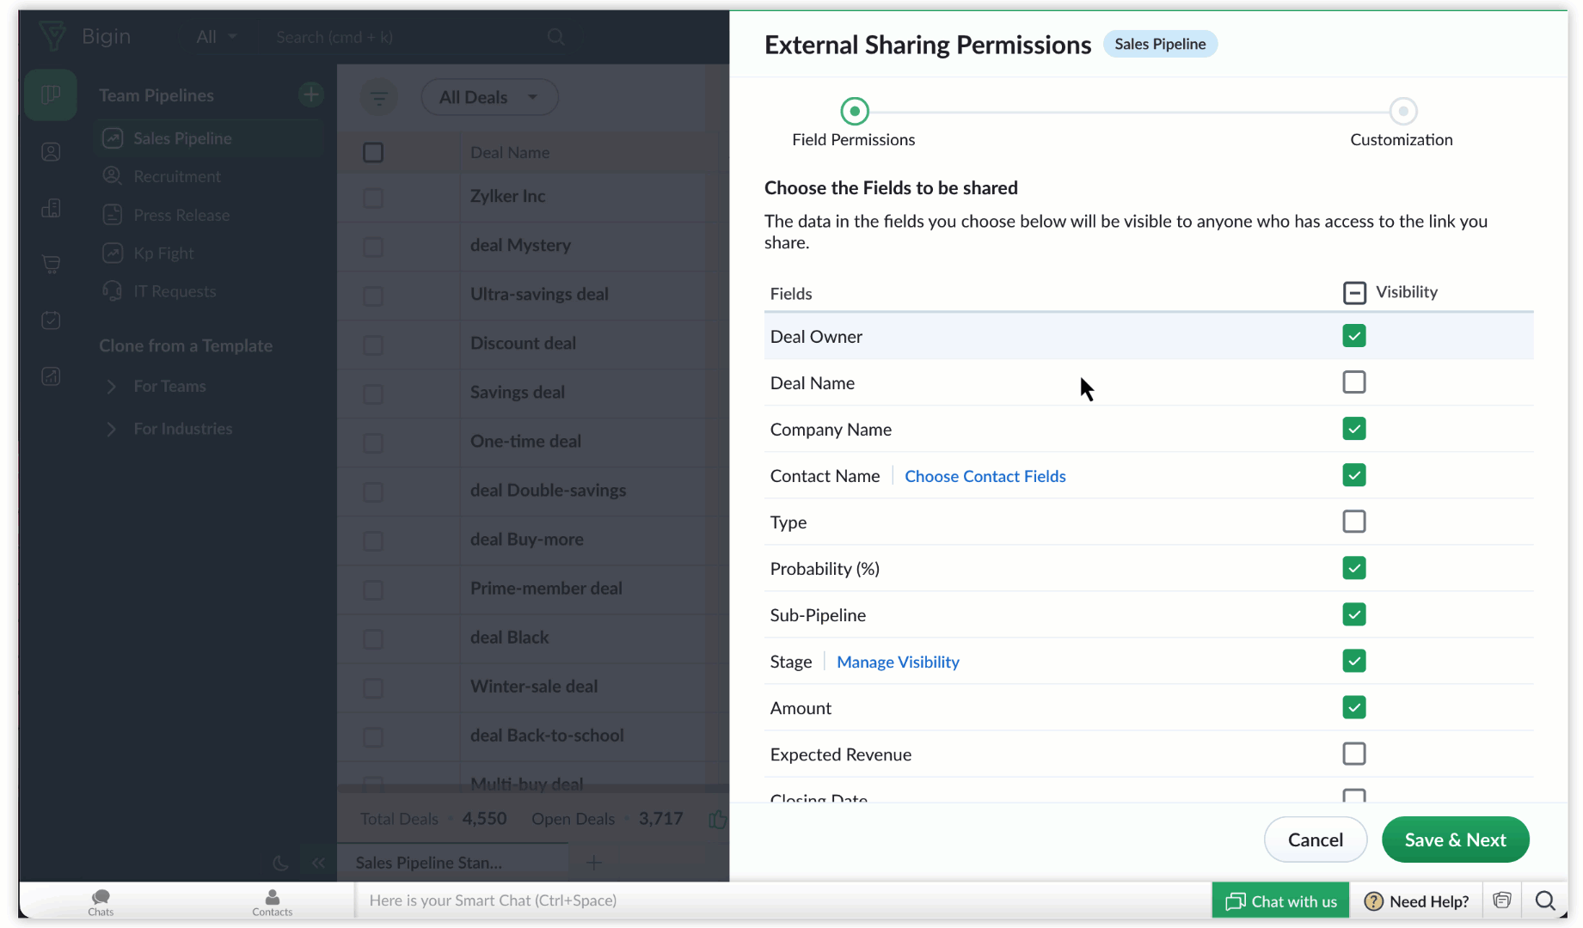The image size is (1583, 928).
Task: Click the search magnifier in bottom bar
Action: coord(1544,901)
